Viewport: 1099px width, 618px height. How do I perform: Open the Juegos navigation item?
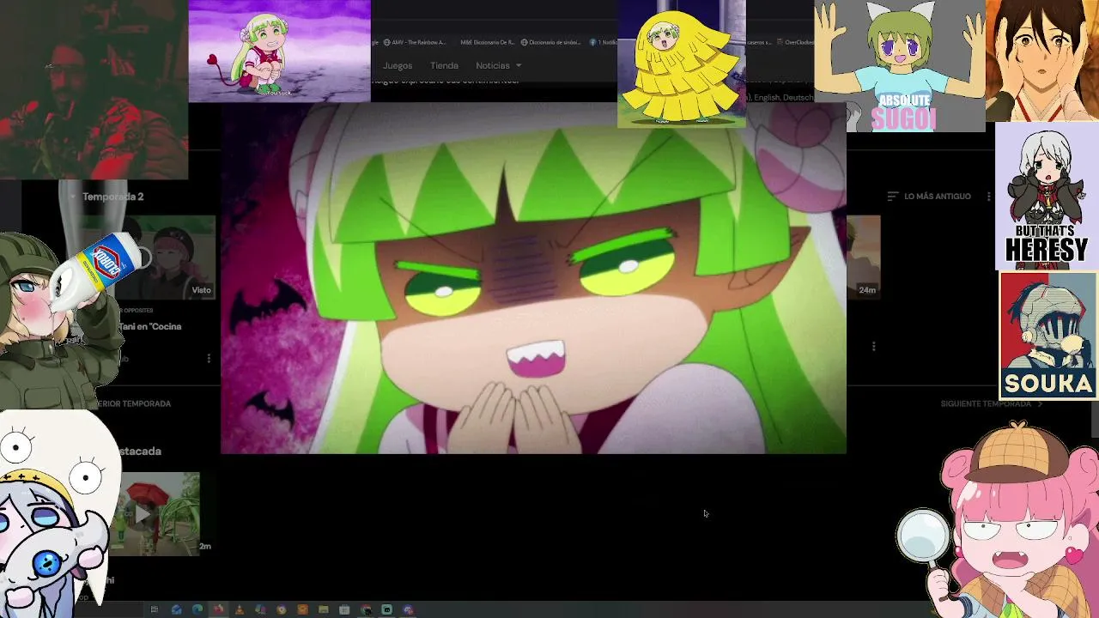pos(398,65)
